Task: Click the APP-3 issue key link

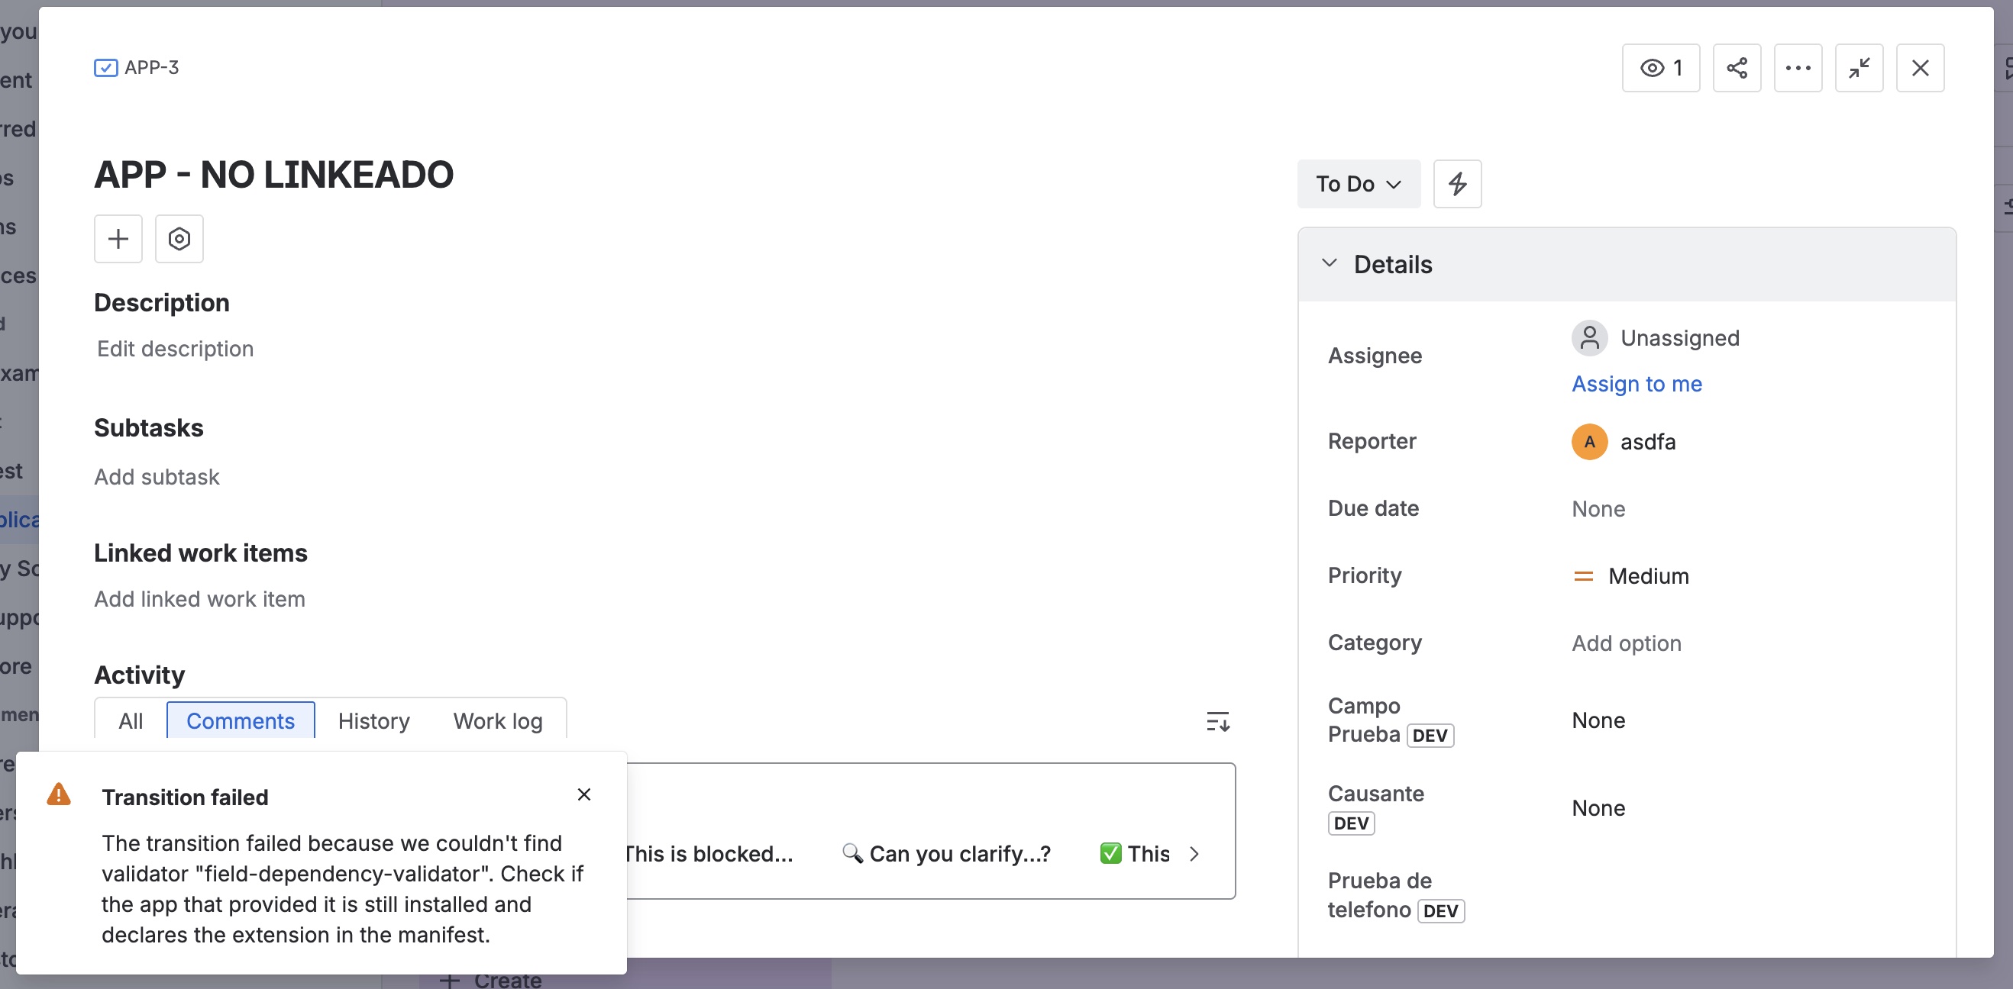Action: coord(152,68)
